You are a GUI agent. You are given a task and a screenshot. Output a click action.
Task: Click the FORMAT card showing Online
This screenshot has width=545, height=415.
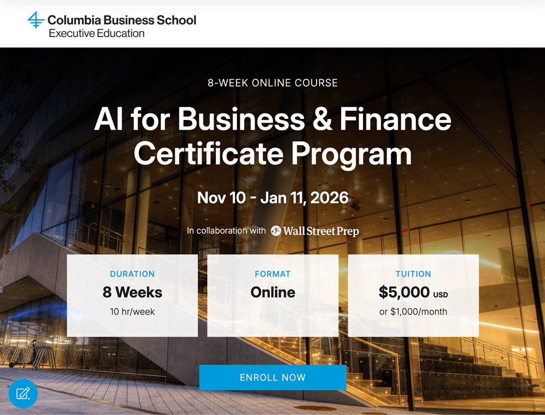pos(272,295)
